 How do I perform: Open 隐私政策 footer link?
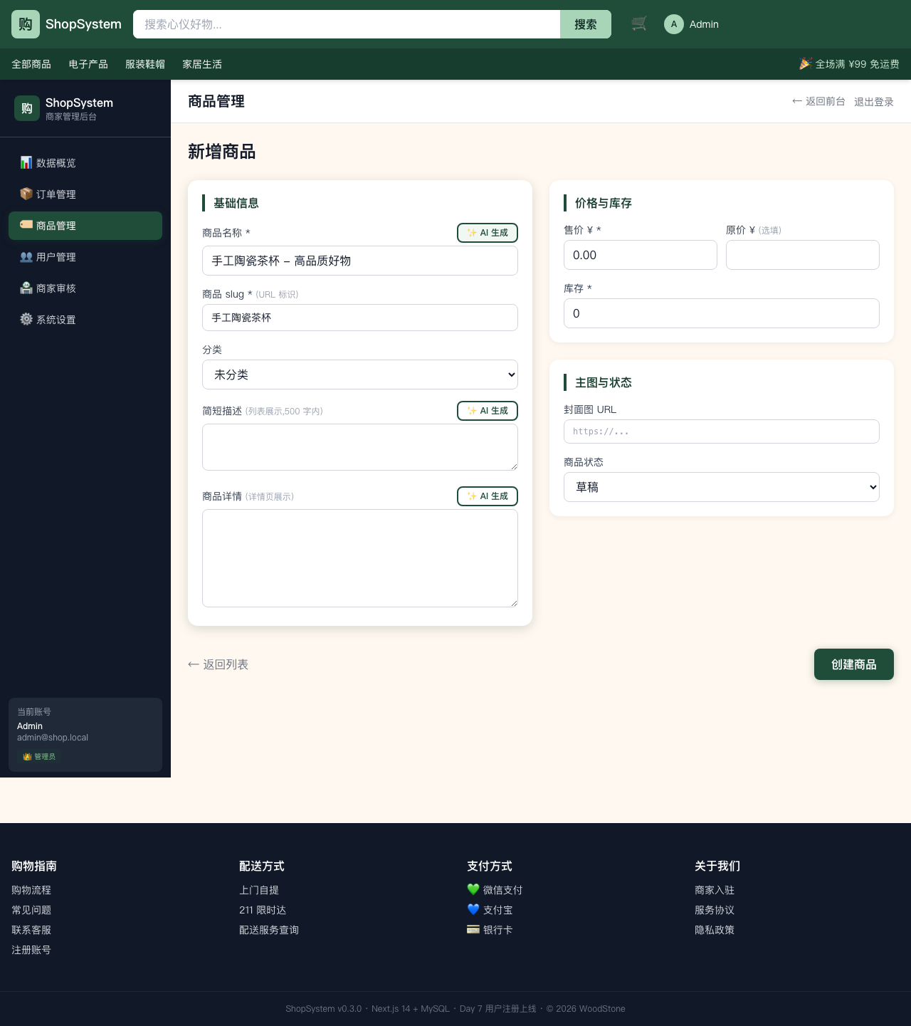point(715,930)
